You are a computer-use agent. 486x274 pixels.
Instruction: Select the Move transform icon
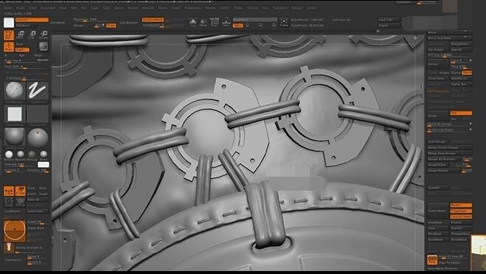pyautogui.click(x=21, y=35)
